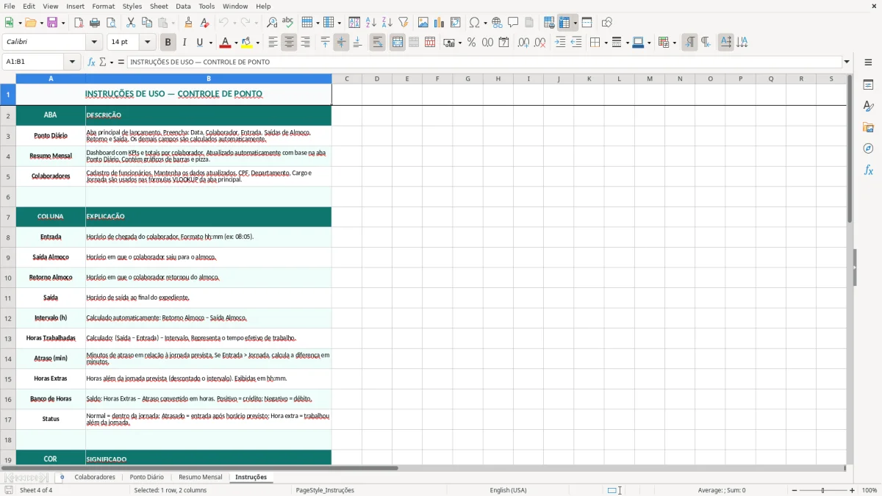882x496 pixels.
Task: Toggle Italic formatting
Action: click(184, 43)
